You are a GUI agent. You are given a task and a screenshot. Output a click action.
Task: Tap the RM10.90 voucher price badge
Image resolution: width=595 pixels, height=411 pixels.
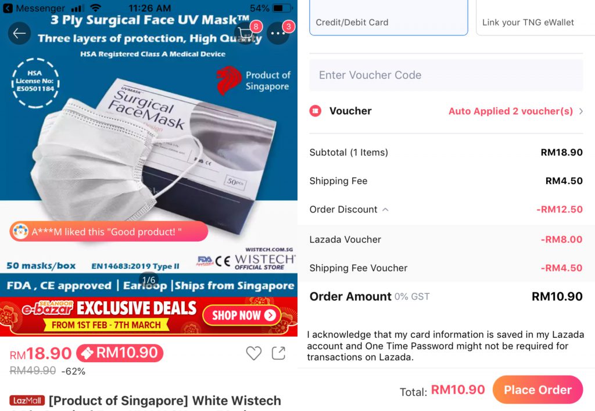(x=120, y=353)
